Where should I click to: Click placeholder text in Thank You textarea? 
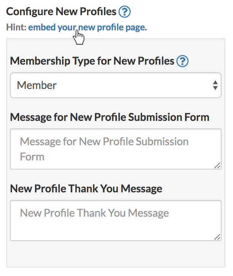pyautogui.click(x=94, y=213)
